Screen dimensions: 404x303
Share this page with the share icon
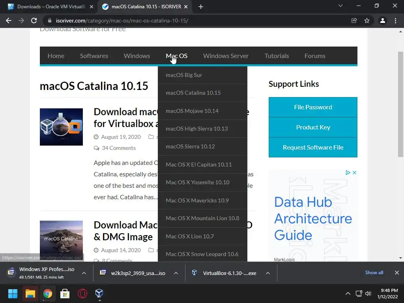click(x=354, y=21)
